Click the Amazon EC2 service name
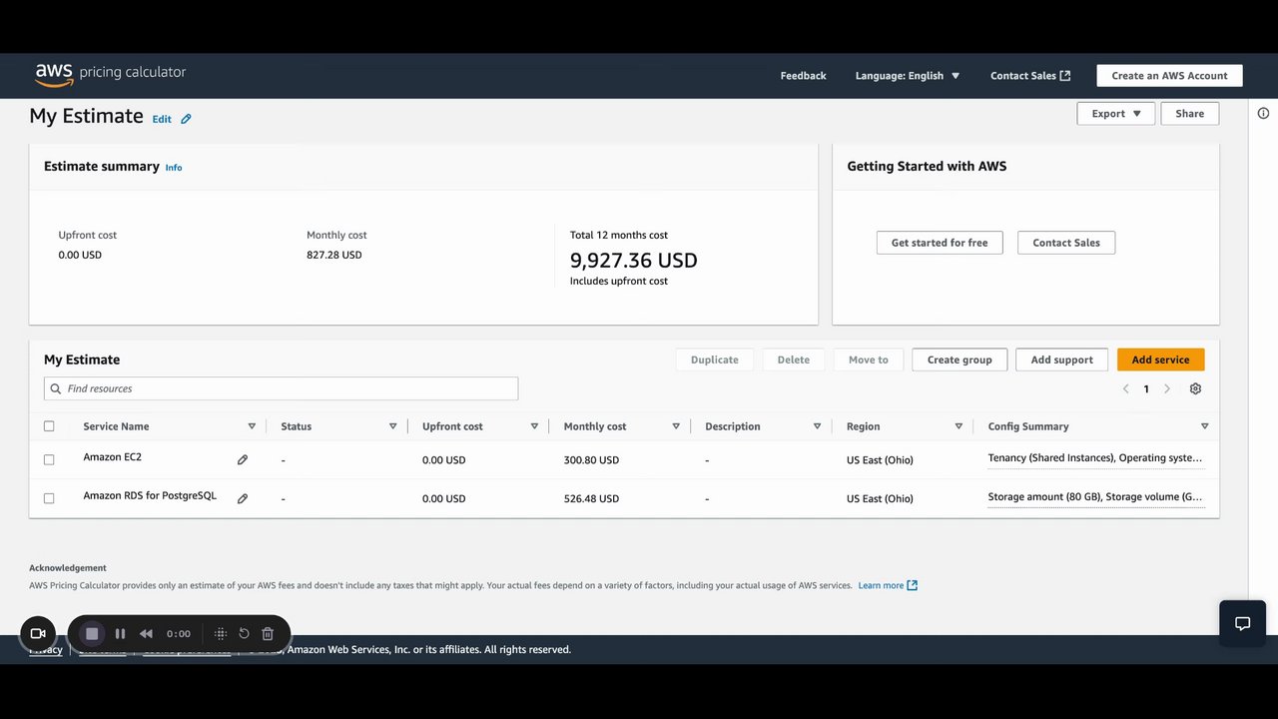1278x719 pixels. (x=112, y=457)
